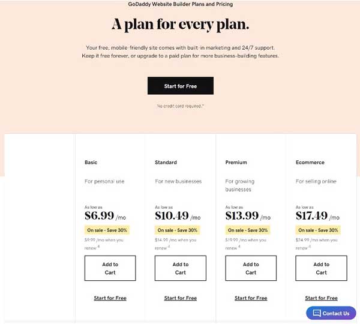This screenshot has height=324, width=360.
Task: Click the Basic On sale Save 30% badge
Action: (107, 230)
